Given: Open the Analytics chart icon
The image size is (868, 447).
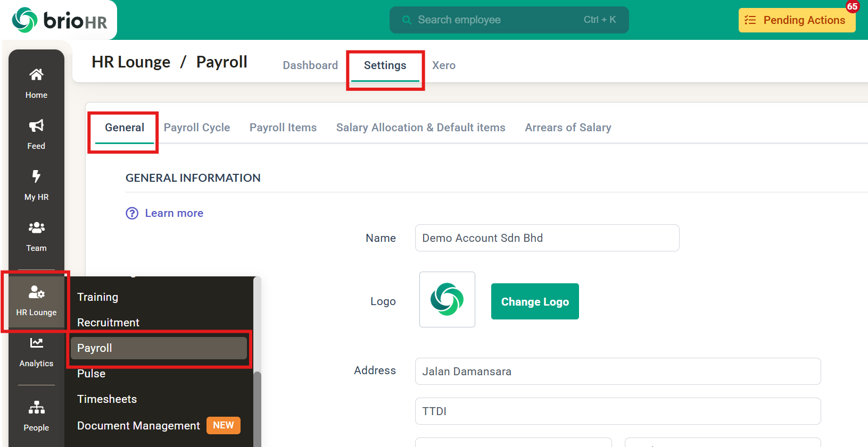Looking at the screenshot, I should tap(36, 343).
